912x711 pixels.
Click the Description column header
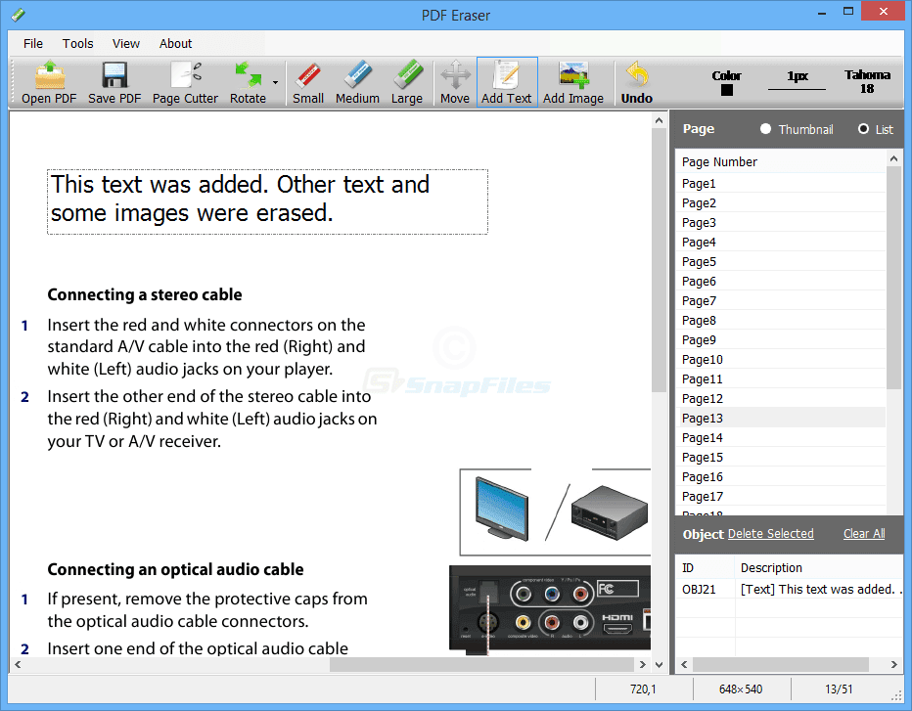(x=819, y=568)
